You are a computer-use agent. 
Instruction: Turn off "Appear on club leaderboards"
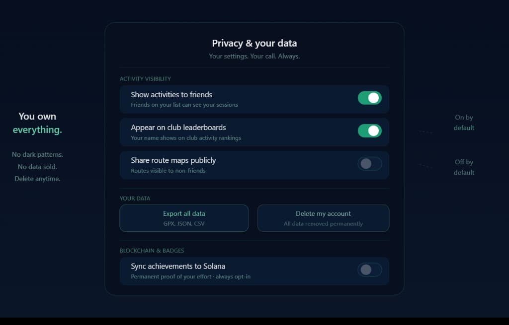[369, 131]
